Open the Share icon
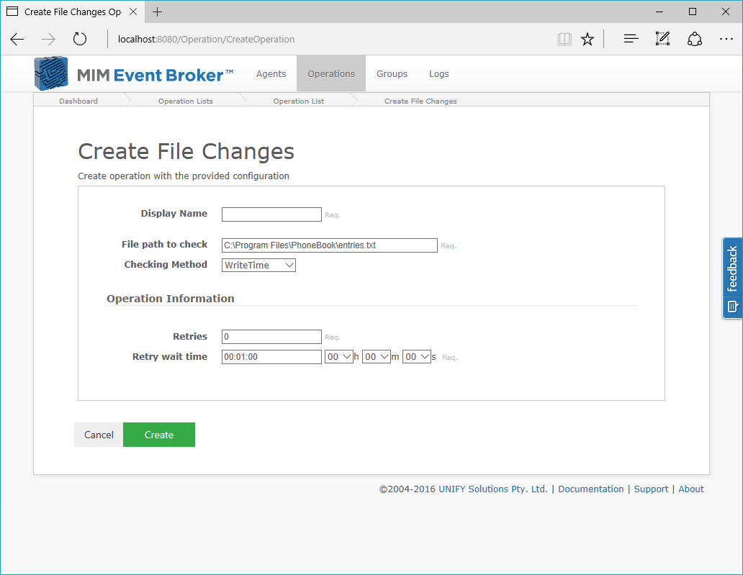 pyautogui.click(x=695, y=40)
